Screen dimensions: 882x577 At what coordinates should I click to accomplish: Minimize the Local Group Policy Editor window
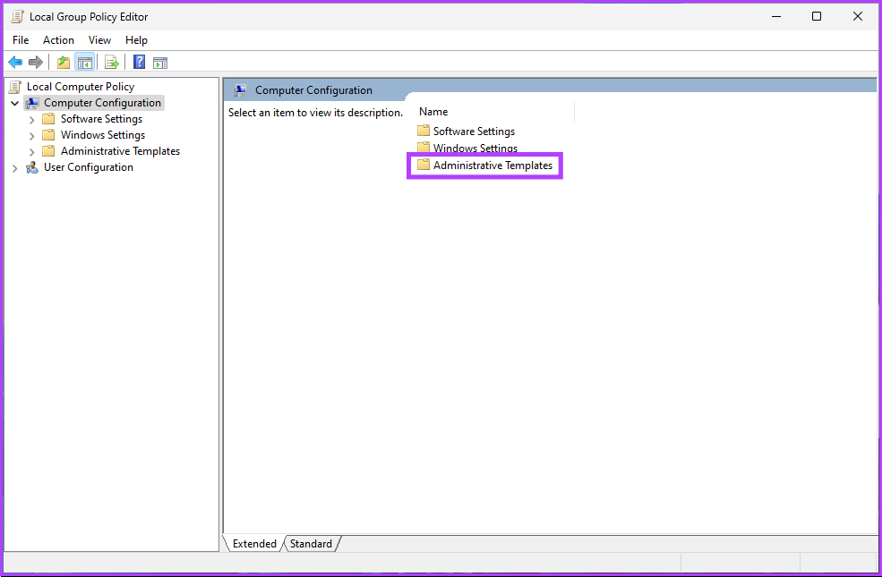click(776, 16)
